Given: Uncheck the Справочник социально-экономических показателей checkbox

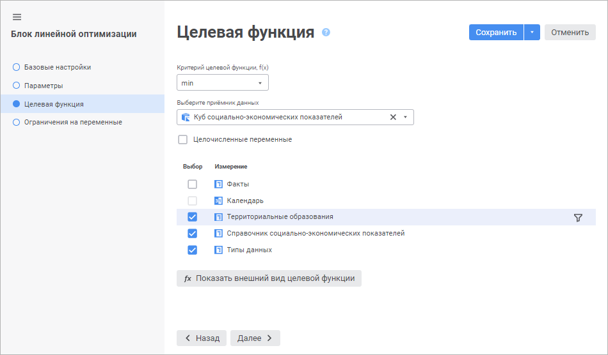Looking at the screenshot, I should pyautogui.click(x=192, y=234).
